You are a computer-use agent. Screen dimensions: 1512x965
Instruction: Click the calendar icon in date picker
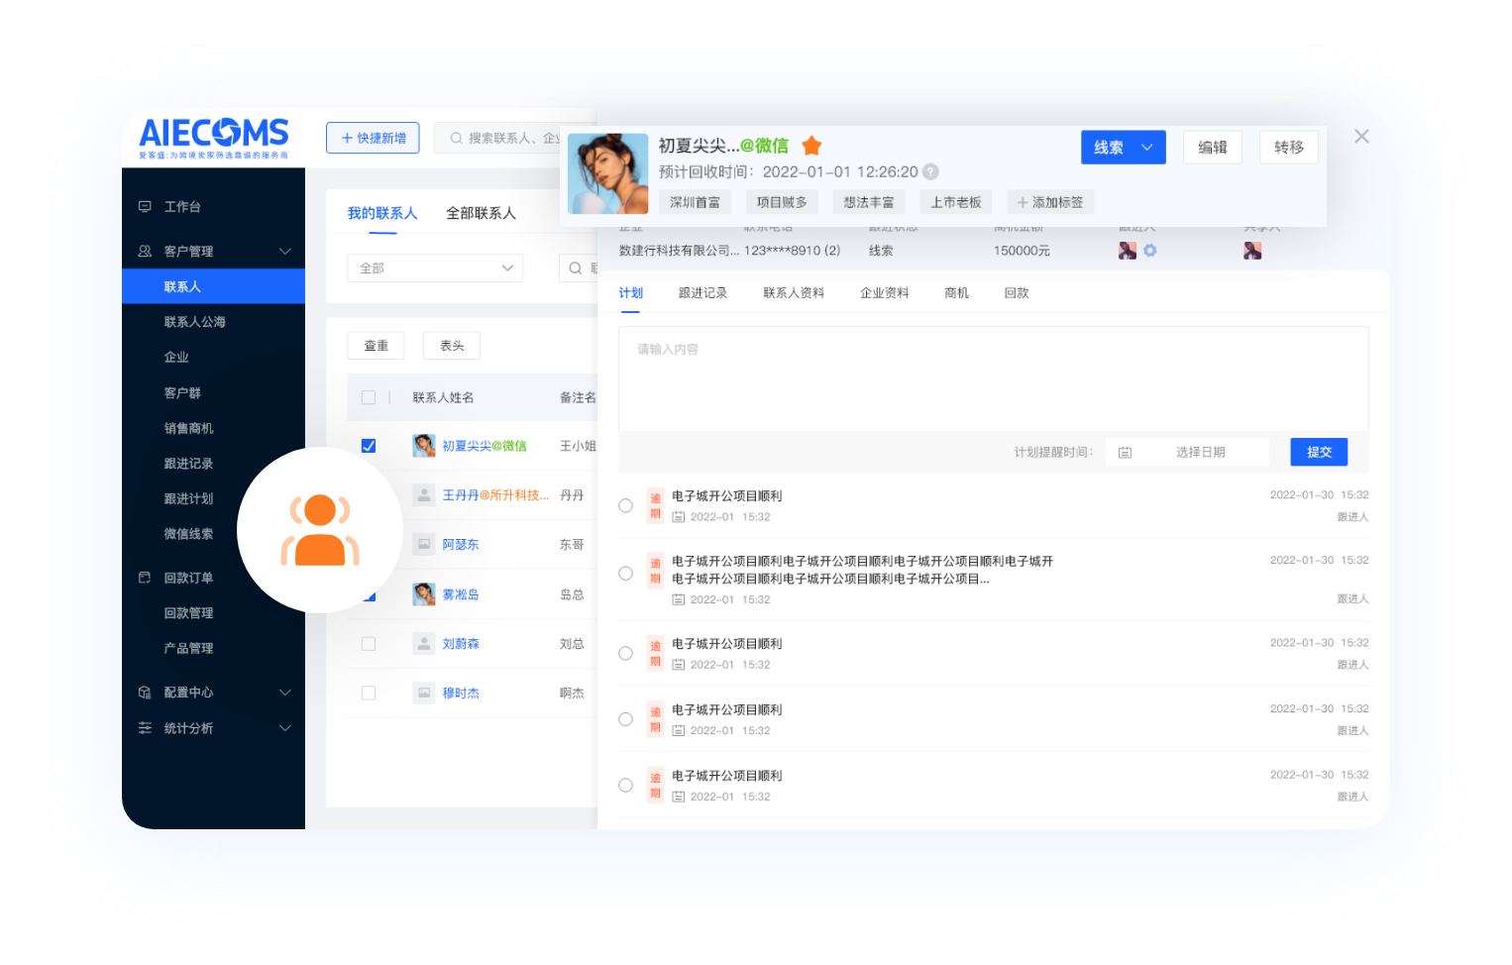[x=1125, y=453]
